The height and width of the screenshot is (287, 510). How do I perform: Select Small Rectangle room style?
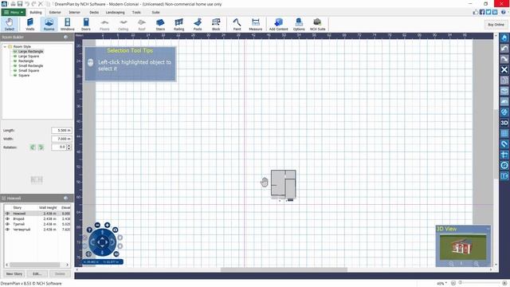click(x=30, y=65)
